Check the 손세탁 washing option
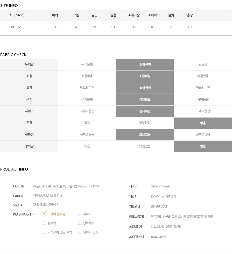 pyautogui.click(x=45, y=223)
